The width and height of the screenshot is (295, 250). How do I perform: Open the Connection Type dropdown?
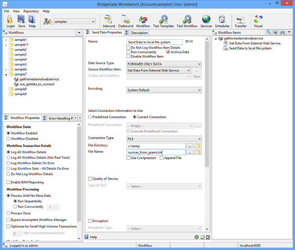click(x=164, y=139)
